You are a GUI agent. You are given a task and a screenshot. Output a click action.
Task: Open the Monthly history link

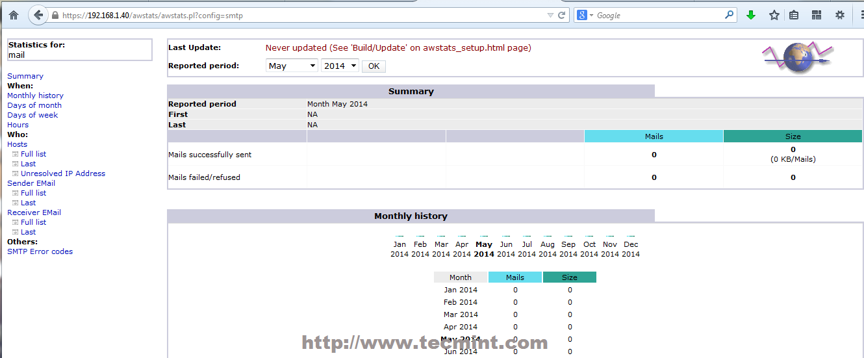point(35,96)
